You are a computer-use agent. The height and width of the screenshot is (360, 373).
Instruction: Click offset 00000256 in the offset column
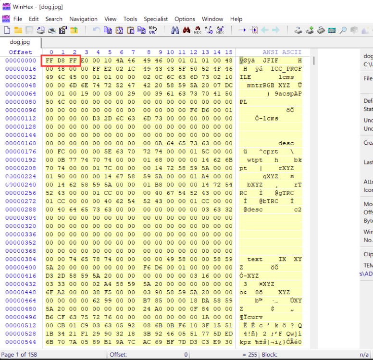pos(21,193)
